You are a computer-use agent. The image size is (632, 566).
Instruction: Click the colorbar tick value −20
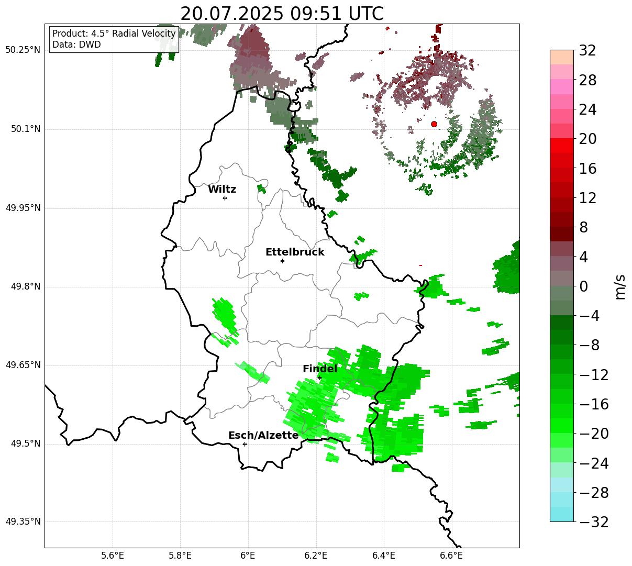click(594, 434)
